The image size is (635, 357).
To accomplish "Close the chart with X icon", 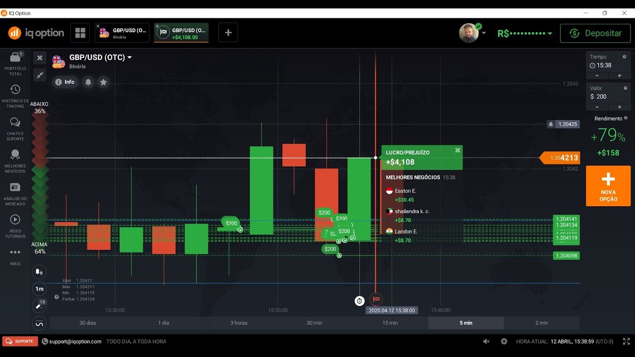I will pyautogui.click(x=40, y=58).
